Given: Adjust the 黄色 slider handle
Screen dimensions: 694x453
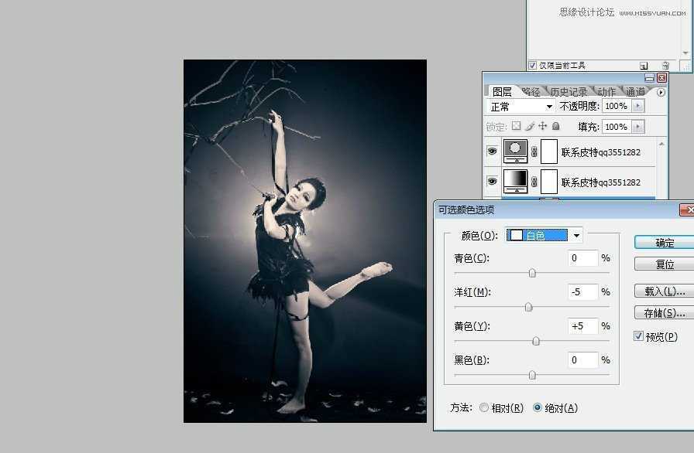Looking at the screenshot, I should click(x=536, y=341).
